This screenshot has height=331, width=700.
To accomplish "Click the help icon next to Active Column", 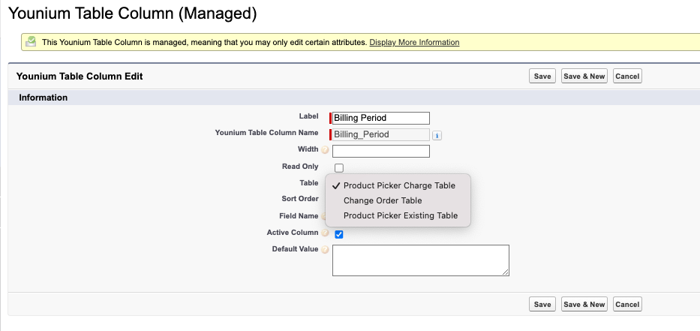I will (325, 233).
